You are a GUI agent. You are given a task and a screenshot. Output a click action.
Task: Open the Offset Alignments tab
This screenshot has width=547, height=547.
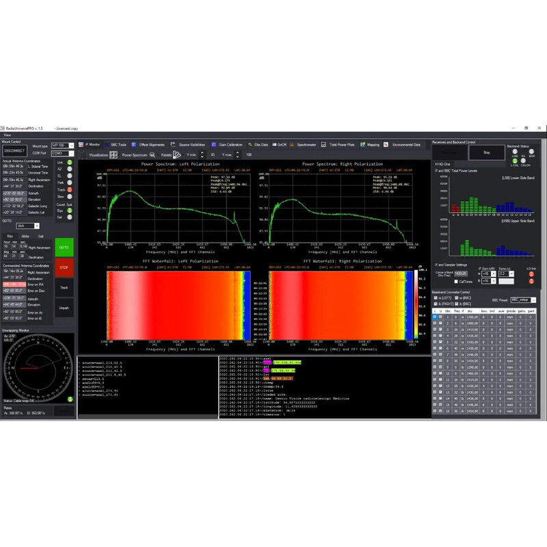[148, 144]
